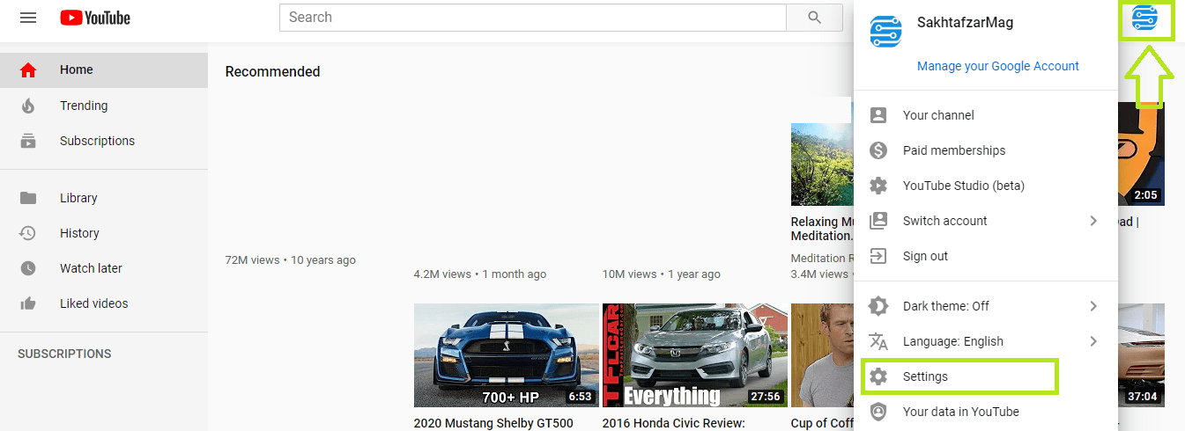Click the account avatar in top bar
This screenshot has height=431, width=1185.
(1145, 18)
